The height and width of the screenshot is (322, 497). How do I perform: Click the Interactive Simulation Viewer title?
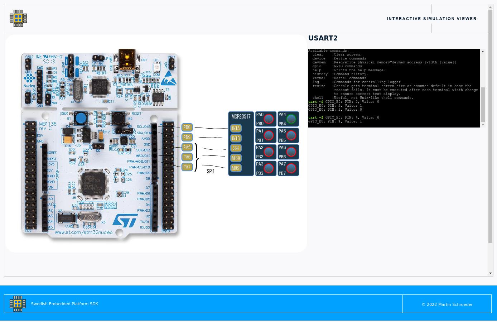tap(431, 19)
